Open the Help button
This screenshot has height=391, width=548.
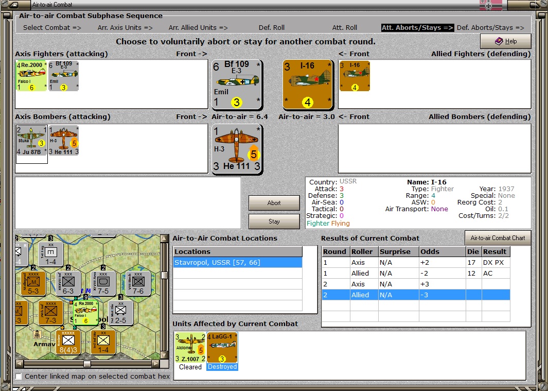click(506, 41)
